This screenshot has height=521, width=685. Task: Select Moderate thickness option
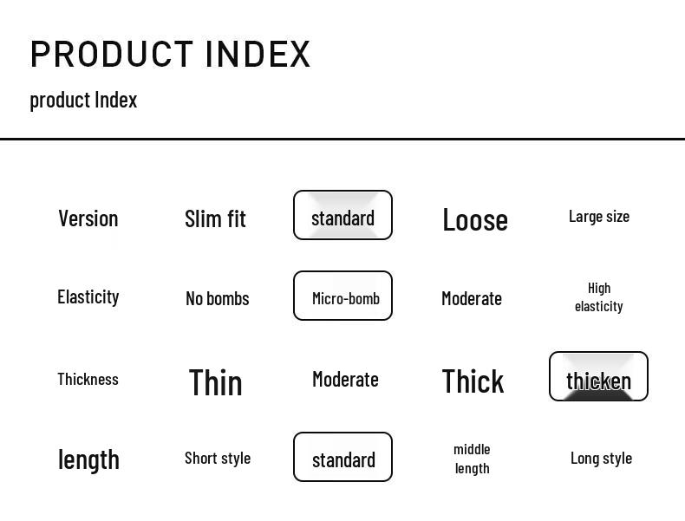pos(345,379)
